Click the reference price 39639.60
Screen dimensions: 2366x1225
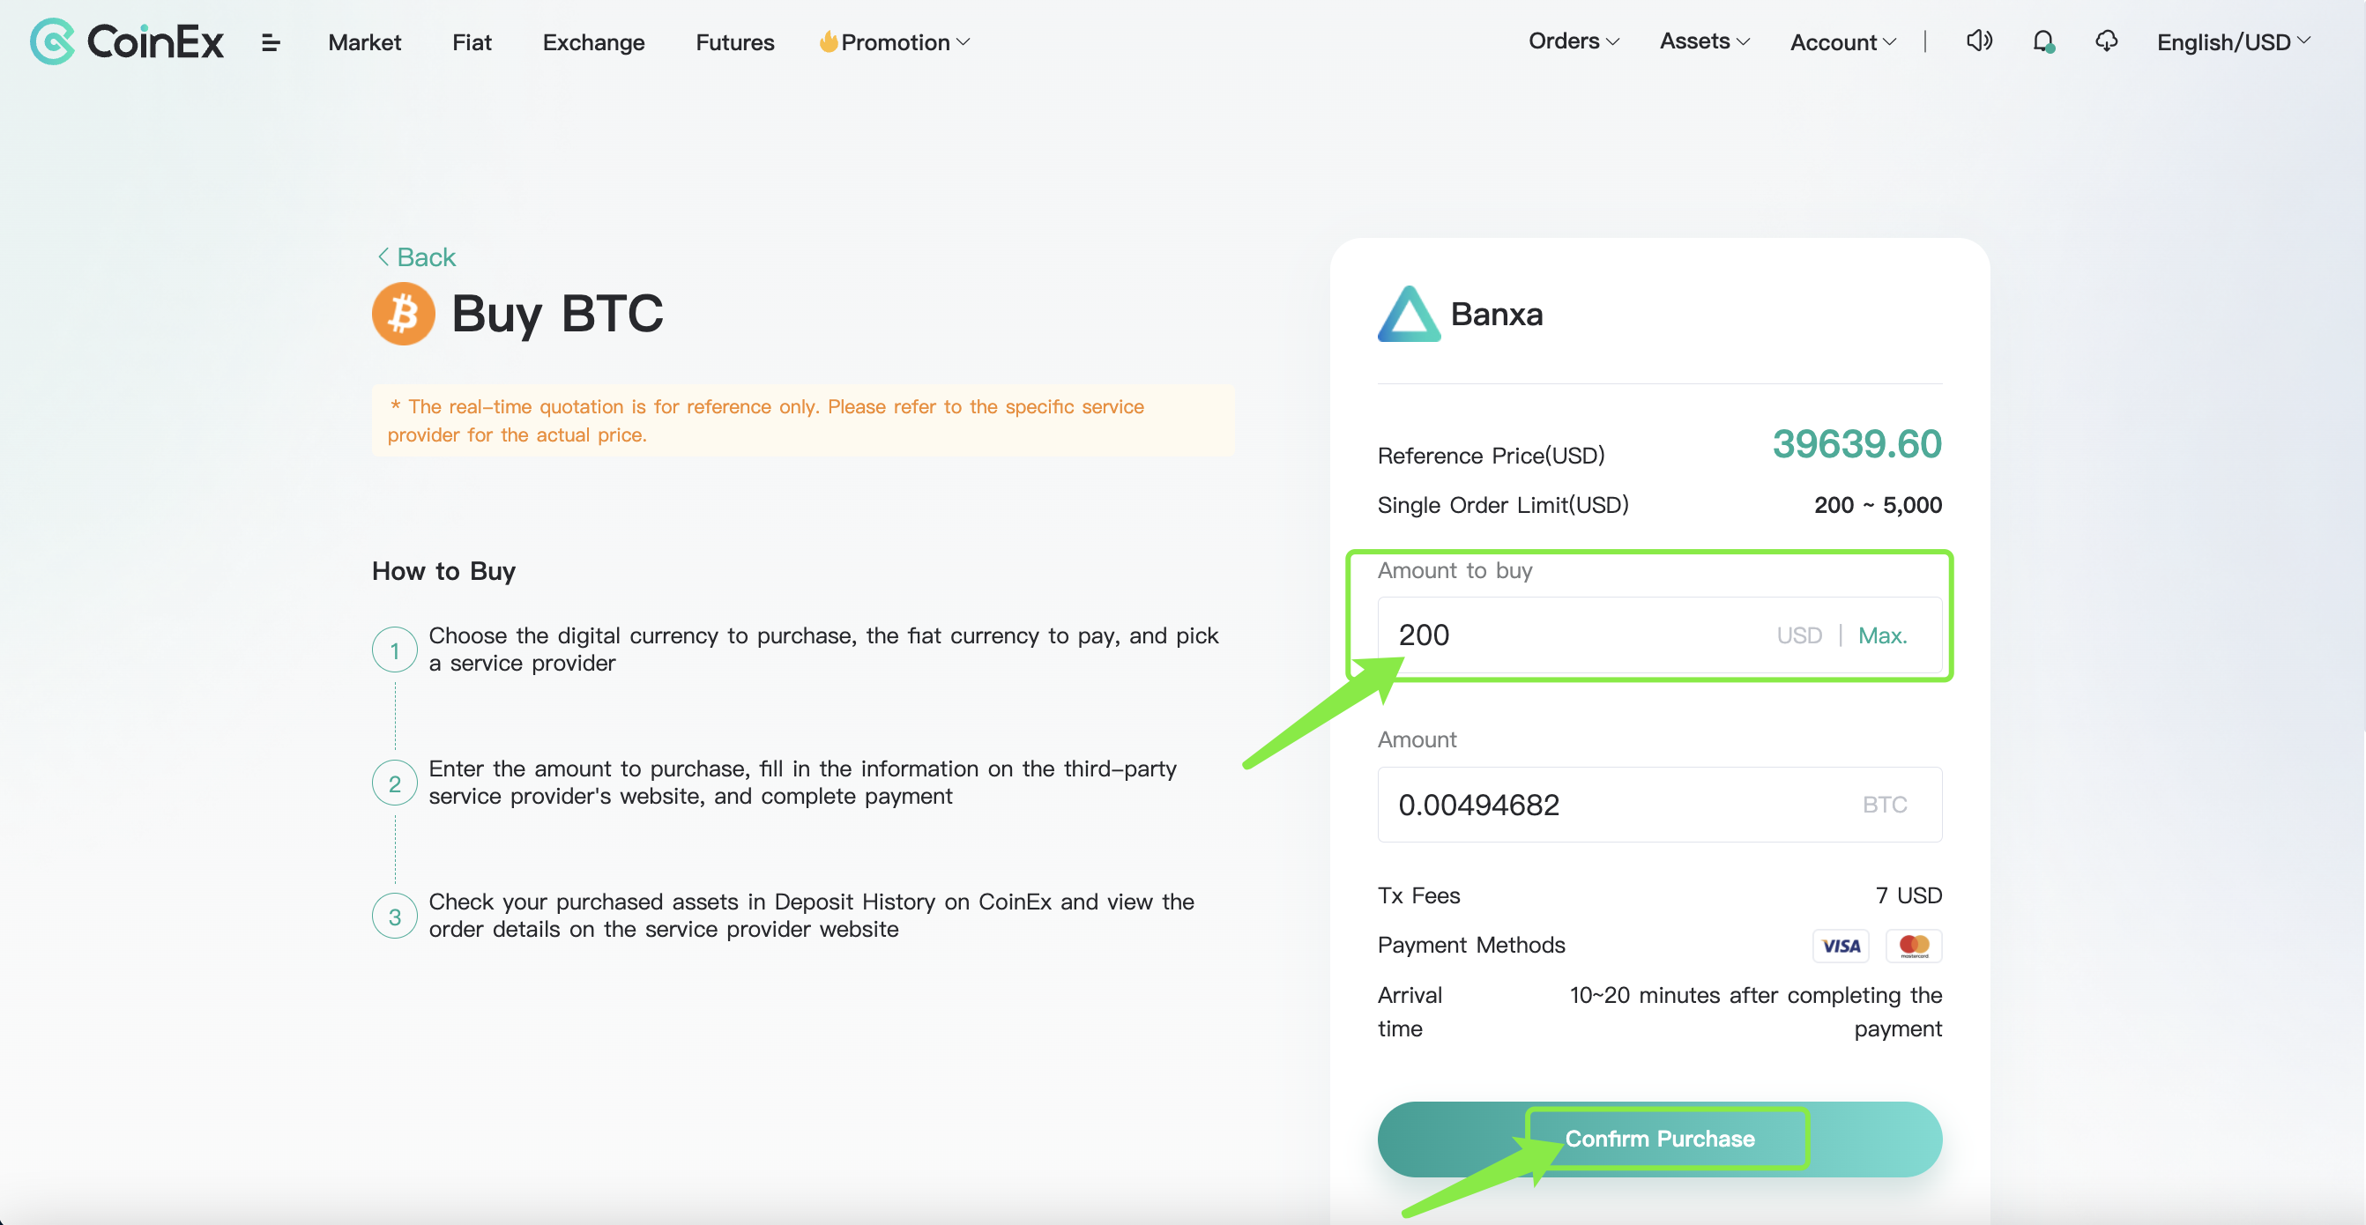pos(1856,444)
